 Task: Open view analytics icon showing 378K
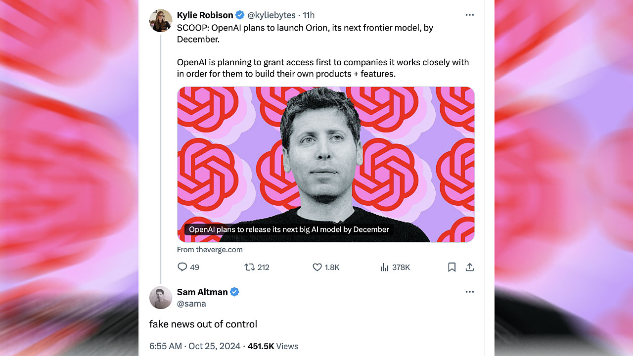click(x=385, y=267)
